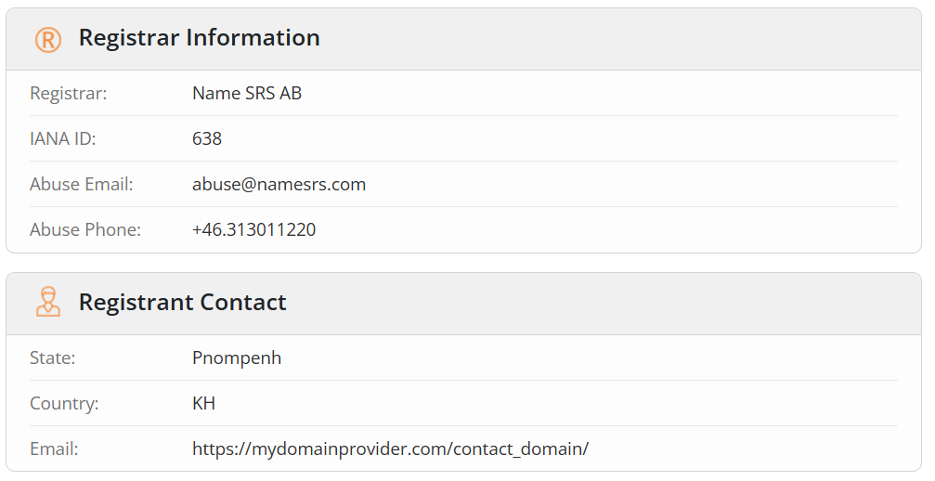This screenshot has height=481, width=935.
Task: Click the Registrar Information heading
Action: (200, 37)
